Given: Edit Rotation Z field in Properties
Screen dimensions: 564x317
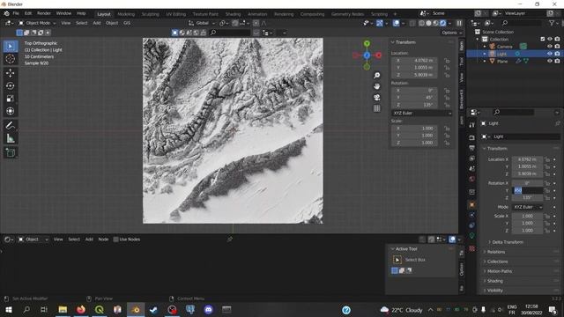Looking at the screenshot, I should point(527,197).
